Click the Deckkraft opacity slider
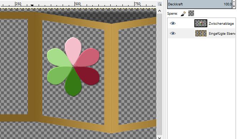 pos(199,4)
